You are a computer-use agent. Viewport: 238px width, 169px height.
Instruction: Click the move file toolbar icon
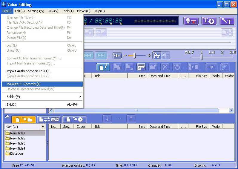pos(129,67)
